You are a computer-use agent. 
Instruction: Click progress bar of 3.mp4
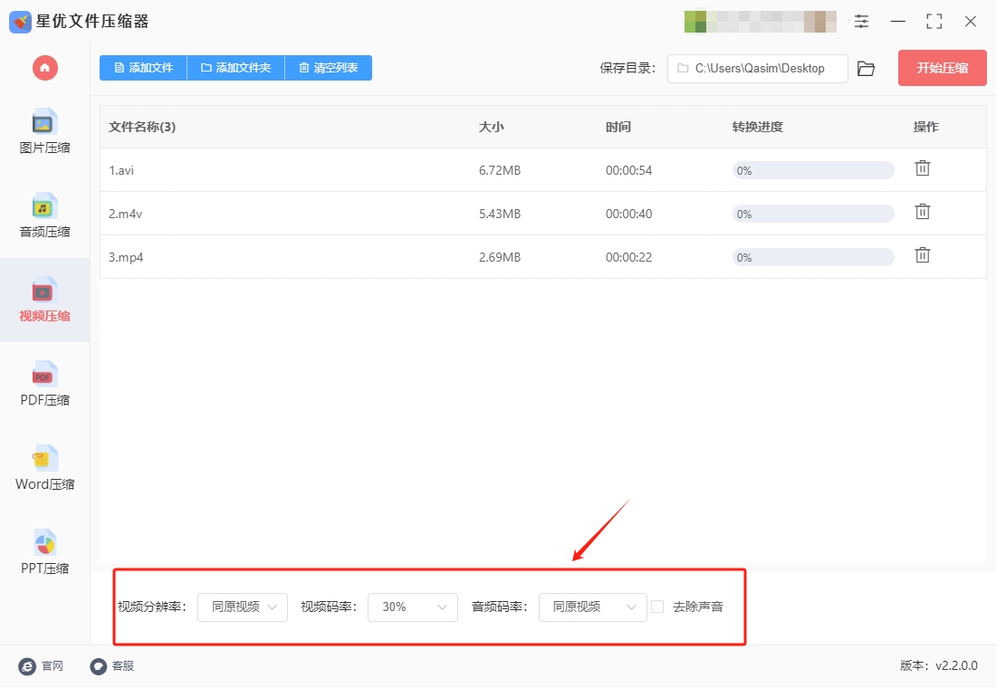pos(813,257)
